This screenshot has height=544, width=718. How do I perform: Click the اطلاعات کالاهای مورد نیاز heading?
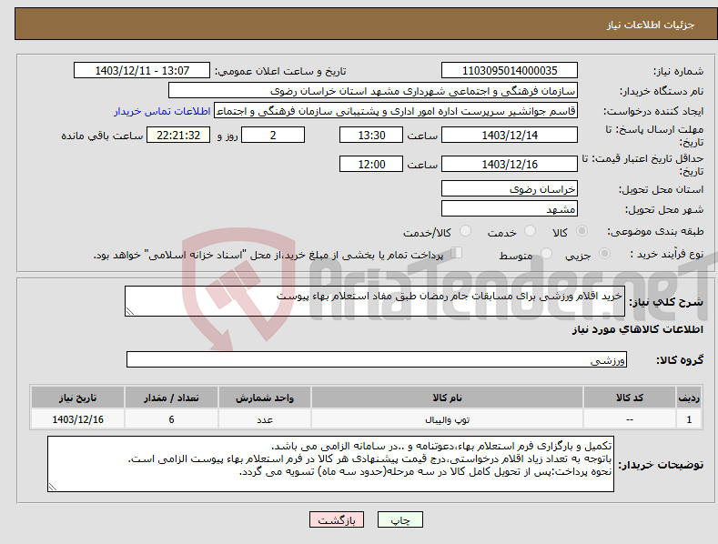[x=637, y=329]
